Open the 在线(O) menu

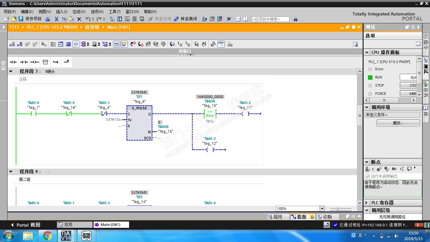coord(79,12)
